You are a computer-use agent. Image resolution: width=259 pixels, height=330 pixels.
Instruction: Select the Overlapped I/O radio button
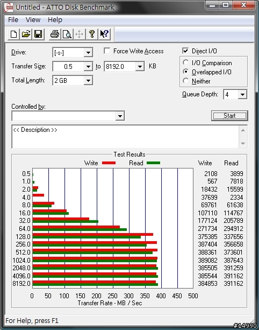pos(186,72)
